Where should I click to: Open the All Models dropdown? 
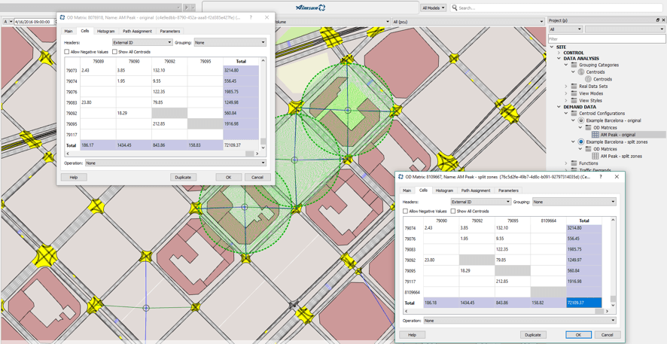[x=434, y=8]
